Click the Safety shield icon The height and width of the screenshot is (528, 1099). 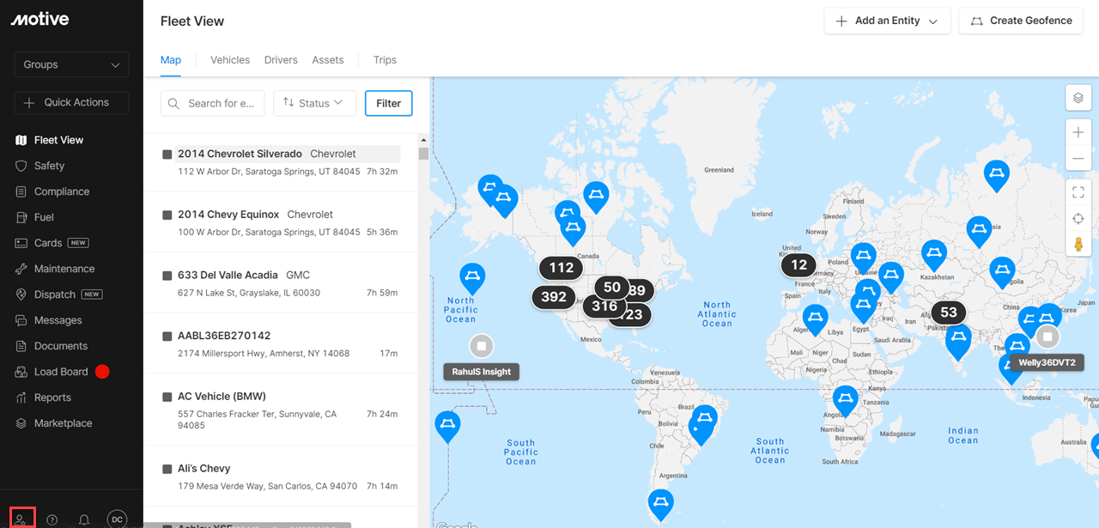(21, 166)
